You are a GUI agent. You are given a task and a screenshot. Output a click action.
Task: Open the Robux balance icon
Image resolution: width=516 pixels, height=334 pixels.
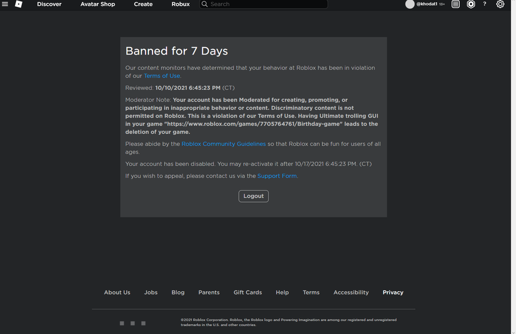(x=471, y=4)
